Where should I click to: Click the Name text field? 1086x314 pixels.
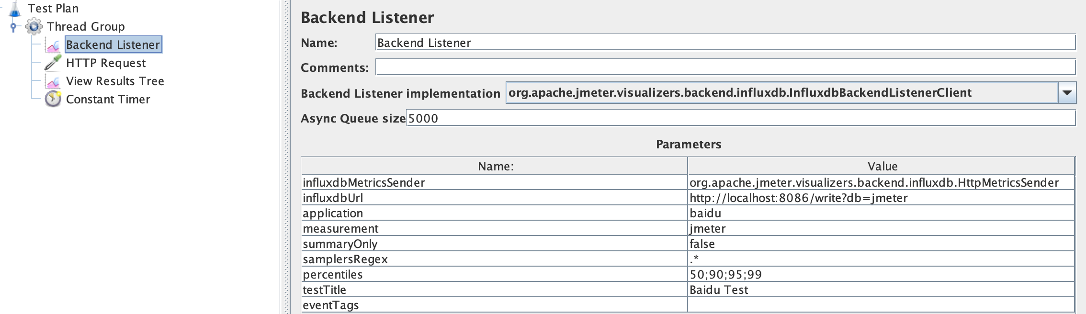pyautogui.click(x=725, y=43)
